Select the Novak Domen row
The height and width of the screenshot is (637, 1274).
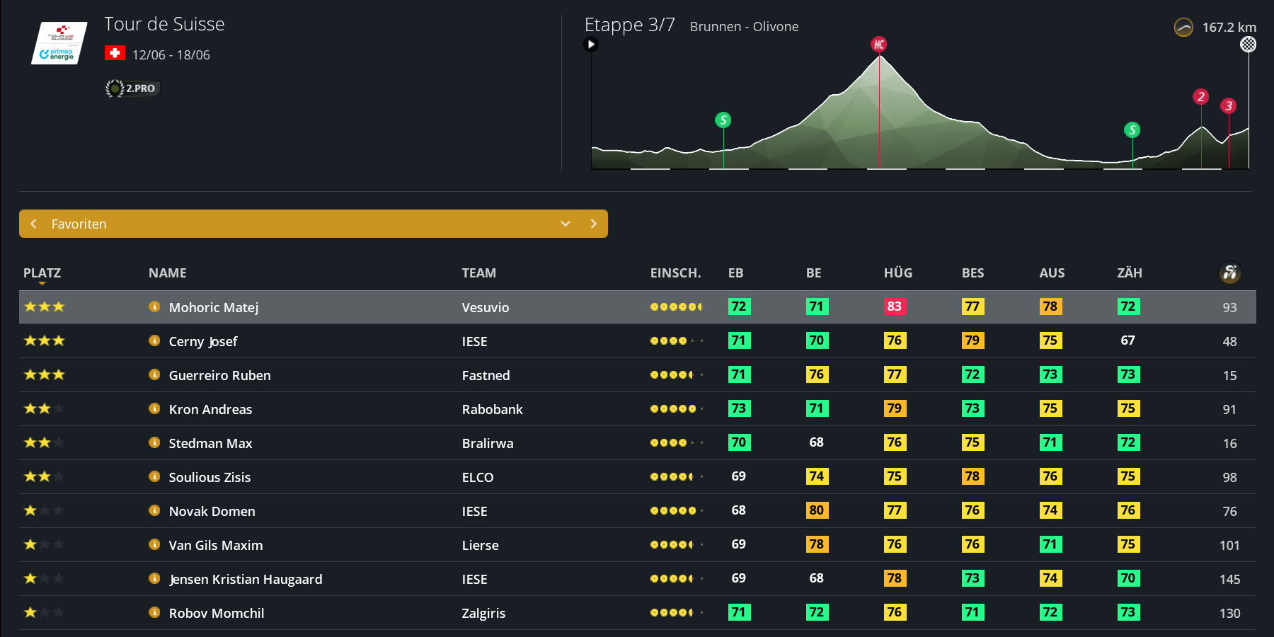(x=212, y=511)
